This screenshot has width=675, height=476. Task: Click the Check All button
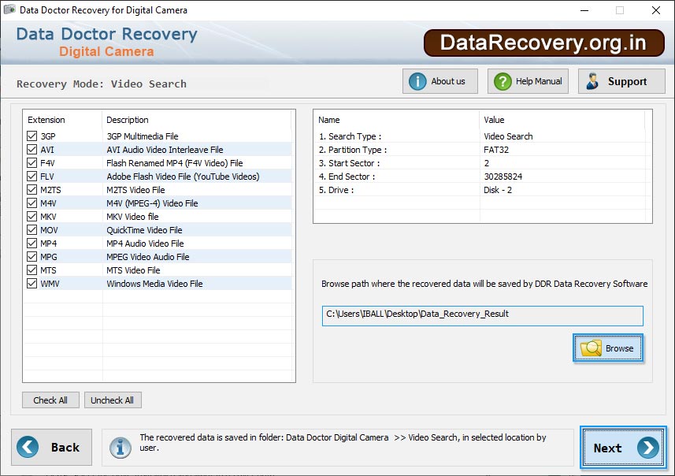pos(50,400)
